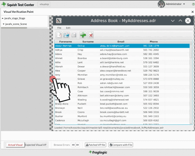Image resolution: width=195 pixels, height=156 pixels.
Task: Go to previous browse error
Action: tap(73, 145)
